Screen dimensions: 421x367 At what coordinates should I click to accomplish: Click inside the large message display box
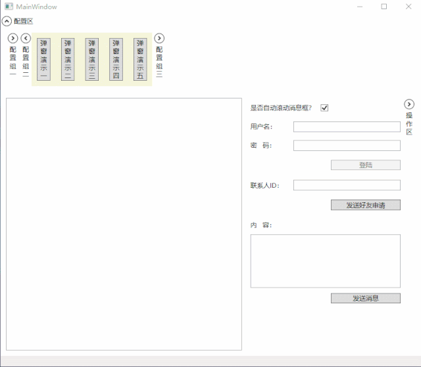coord(124,225)
